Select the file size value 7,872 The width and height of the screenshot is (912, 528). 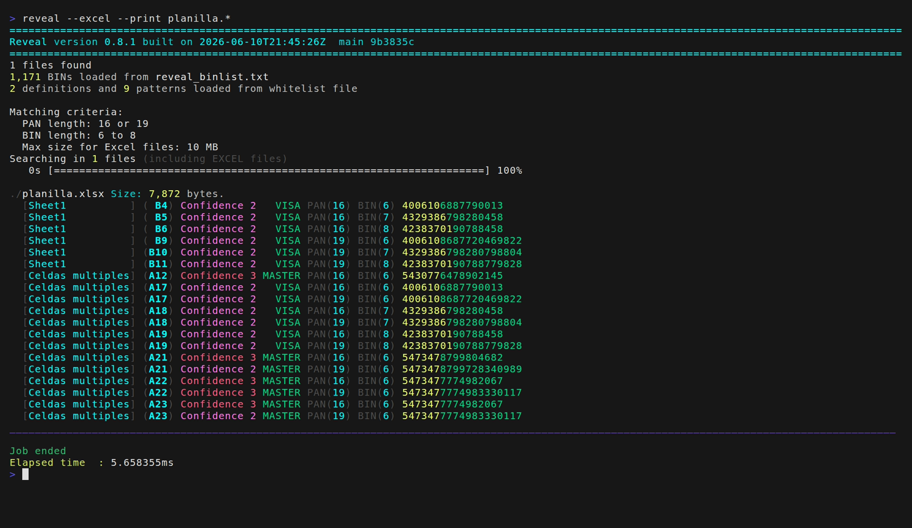164,194
